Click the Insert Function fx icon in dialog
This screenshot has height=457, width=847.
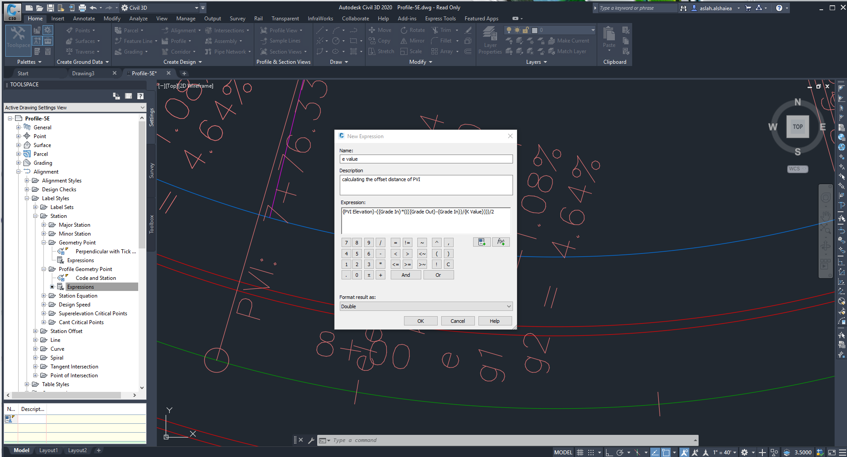pos(500,242)
